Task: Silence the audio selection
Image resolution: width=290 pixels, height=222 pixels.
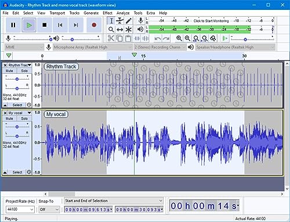Action: [x=145, y=38]
